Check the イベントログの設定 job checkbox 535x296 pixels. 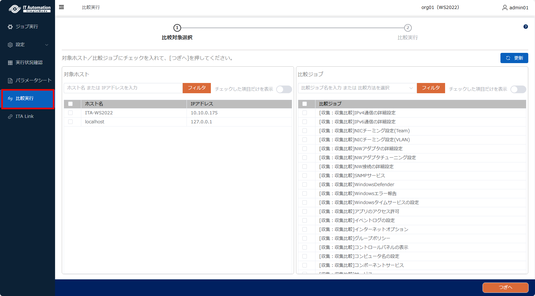pyautogui.click(x=305, y=220)
